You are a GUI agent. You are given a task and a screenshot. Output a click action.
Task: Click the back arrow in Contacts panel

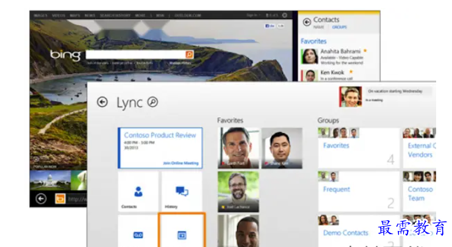tap(307, 21)
